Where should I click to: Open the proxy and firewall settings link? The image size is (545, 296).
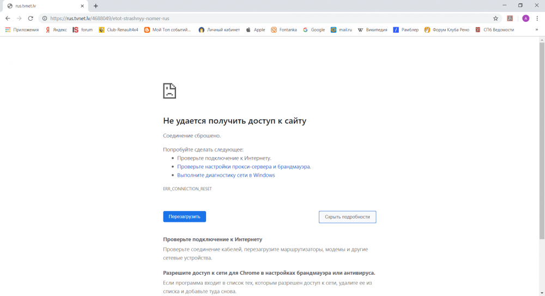[x=244, y=167]
